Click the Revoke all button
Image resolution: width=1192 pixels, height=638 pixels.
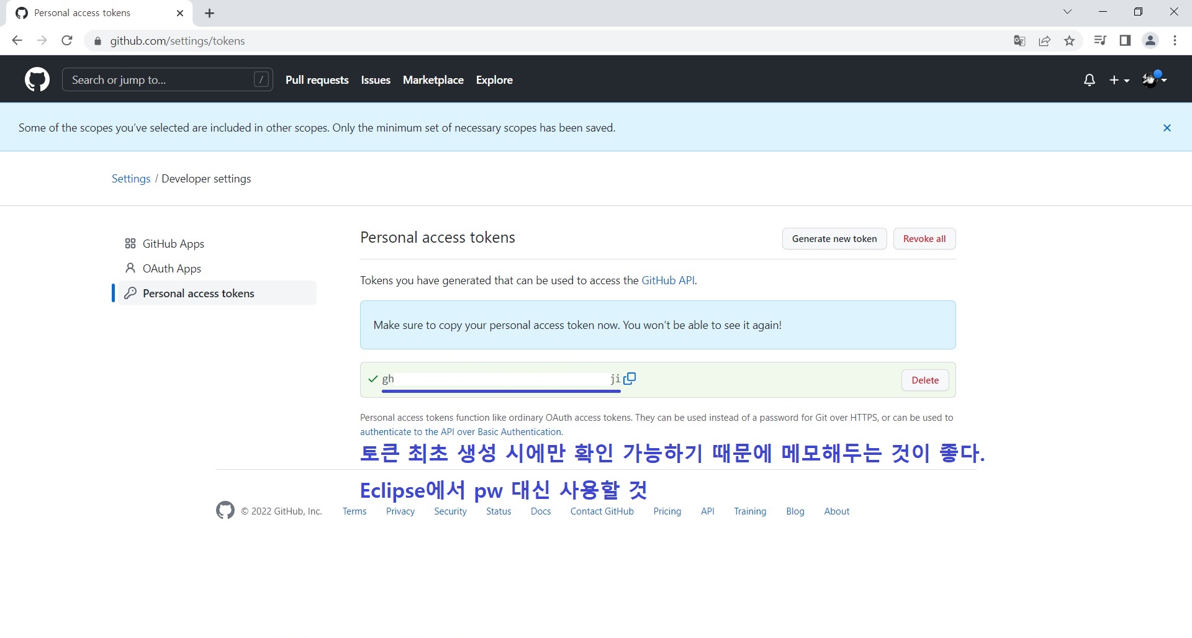pyautogui.click(x=924, y=239)
